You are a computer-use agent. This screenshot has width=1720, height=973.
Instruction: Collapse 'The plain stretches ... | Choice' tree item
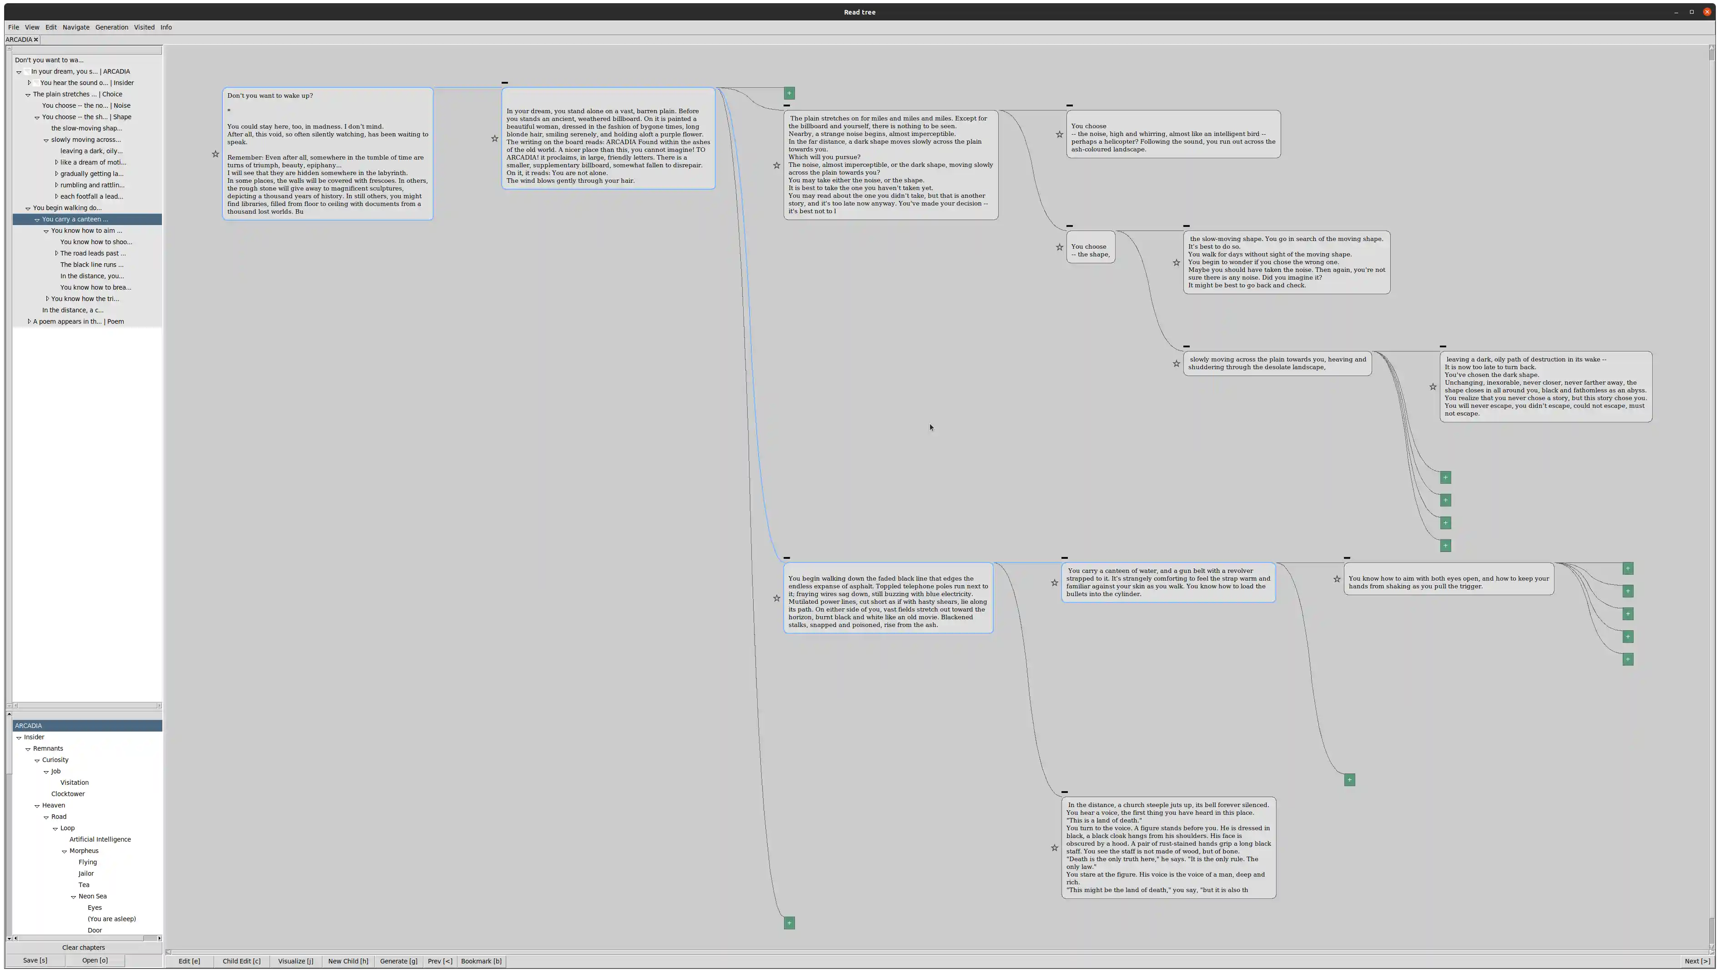tap(28, 95)
